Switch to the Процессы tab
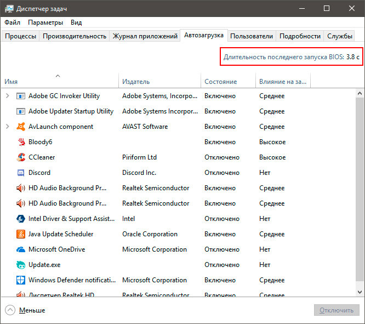 click(x=20, y=36)
